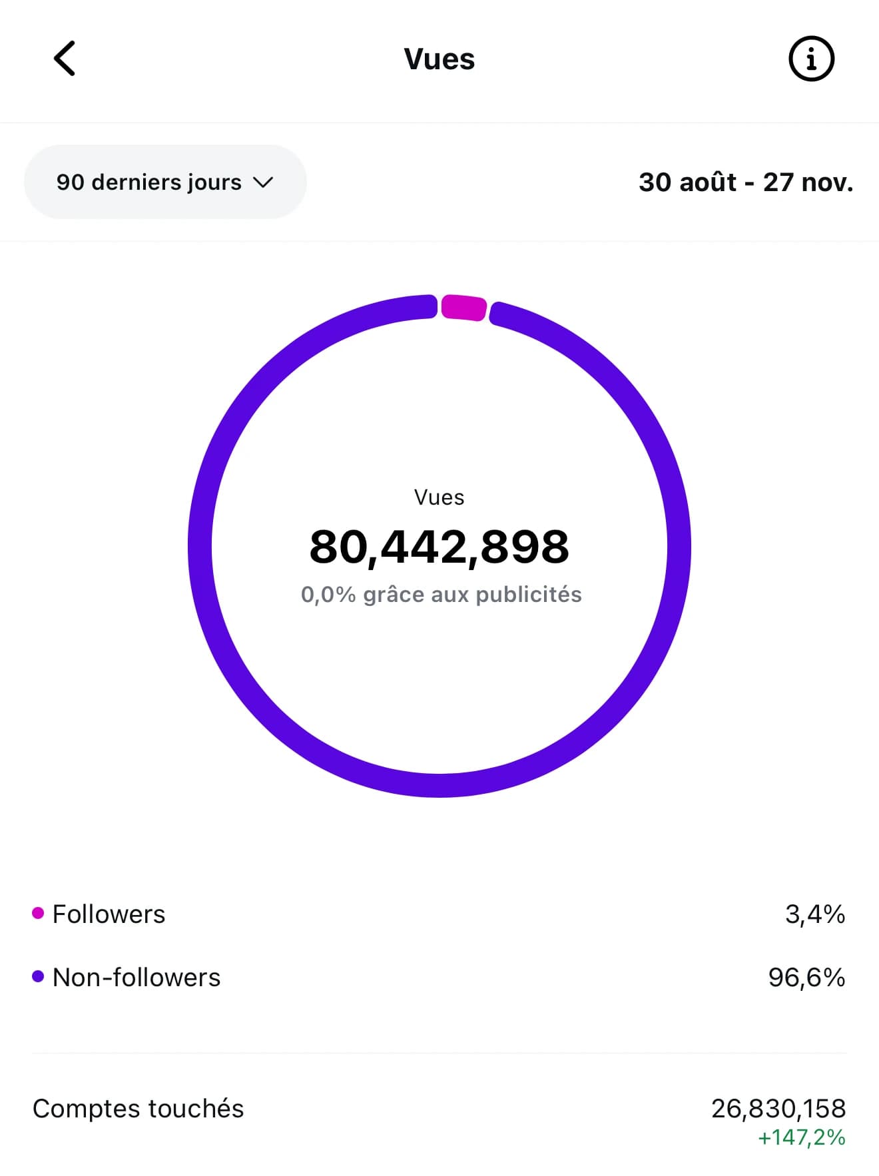Tap the 26,830,158 accounts reached value
Screen dimensions: 879x1176
tap(778, 1108)
